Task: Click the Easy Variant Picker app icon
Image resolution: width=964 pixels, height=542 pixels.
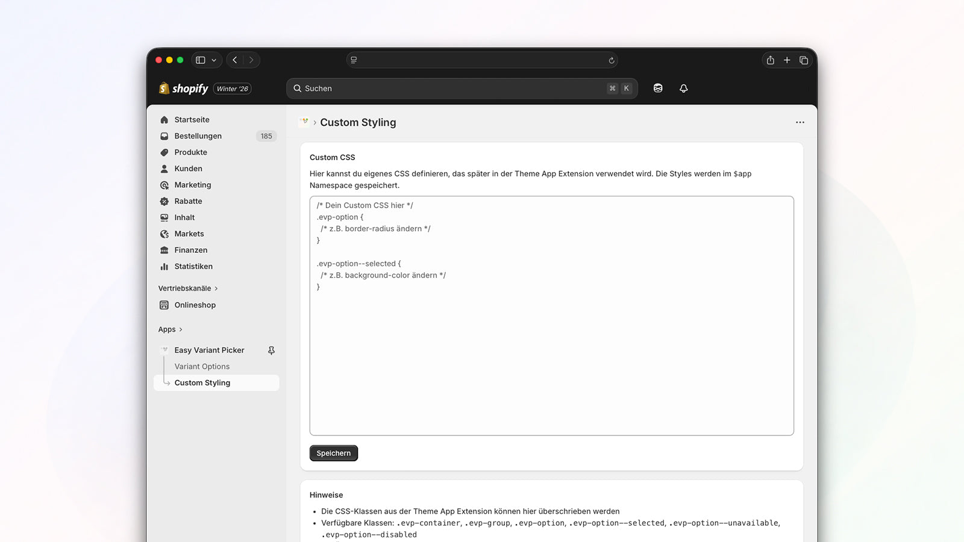Action: (x=164, y=350)
